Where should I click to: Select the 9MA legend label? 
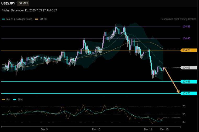[20, 100]
